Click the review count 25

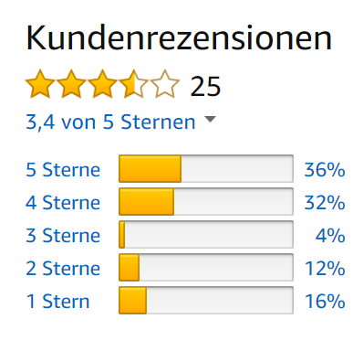(x=205, y=87)
